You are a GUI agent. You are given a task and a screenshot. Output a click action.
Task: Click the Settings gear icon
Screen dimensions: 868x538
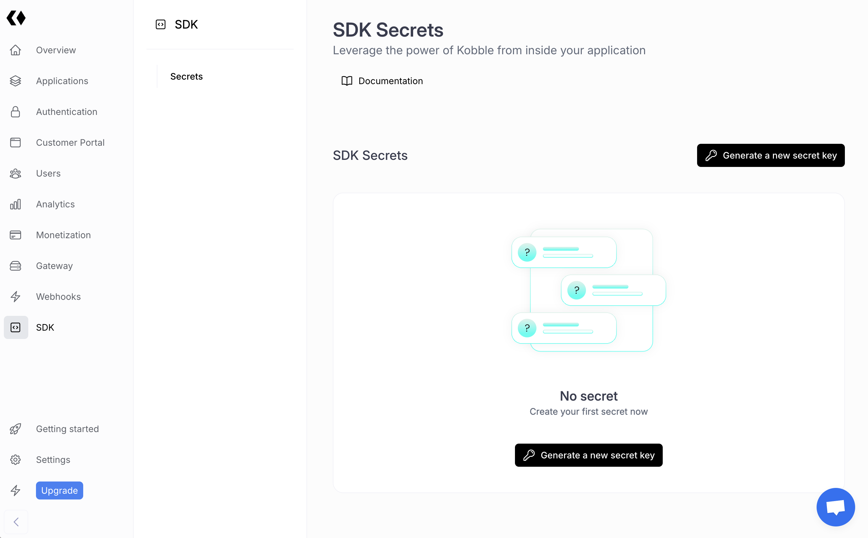[x=16, y=459]
